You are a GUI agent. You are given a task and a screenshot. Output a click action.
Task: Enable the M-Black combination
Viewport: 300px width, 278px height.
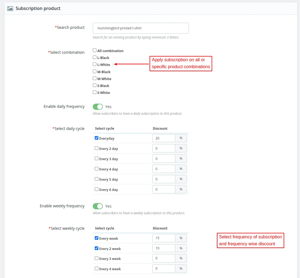coord(95,72)
